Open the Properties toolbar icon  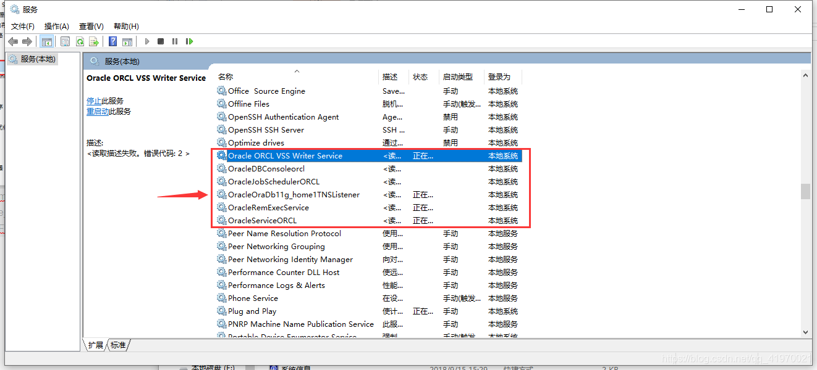coord(66,41)
